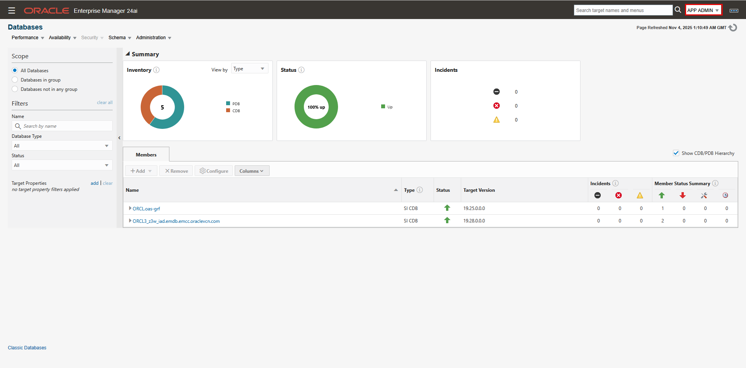The width and height of the screenshot is (746, 368).
Task: Click the Page Refreshed reload icon
Action: coord(733,27)
